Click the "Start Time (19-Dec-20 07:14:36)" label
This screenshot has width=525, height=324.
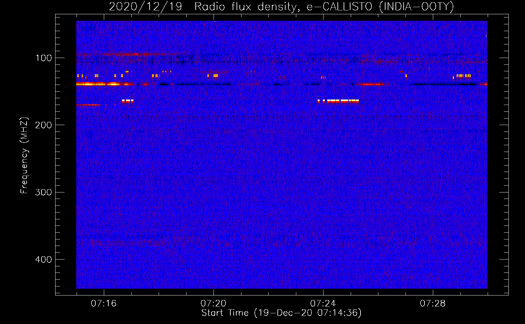[281, 313]
